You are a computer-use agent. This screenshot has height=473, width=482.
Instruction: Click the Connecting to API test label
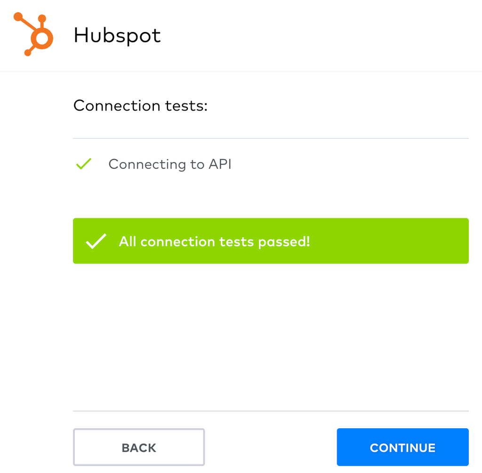(170, 164)
